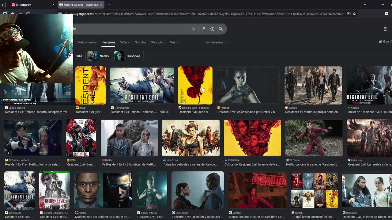Open Juegos Digitales Resident Evil Requiem cover
Image resolution: width=392 pixels, height=220 pixels.
click(55, 190)
